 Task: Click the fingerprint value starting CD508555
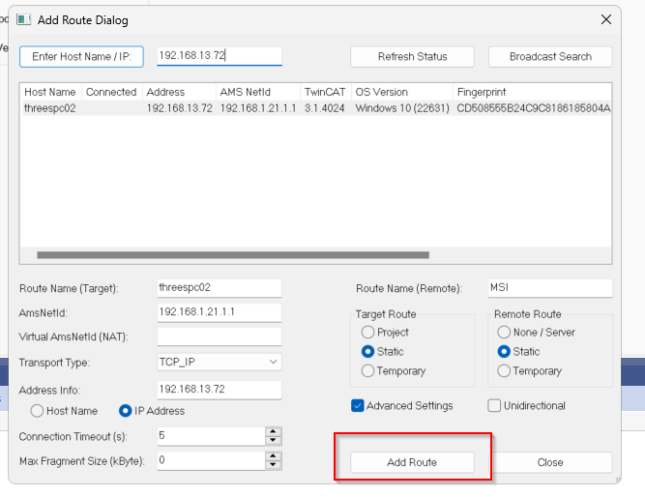click(534, 108)
